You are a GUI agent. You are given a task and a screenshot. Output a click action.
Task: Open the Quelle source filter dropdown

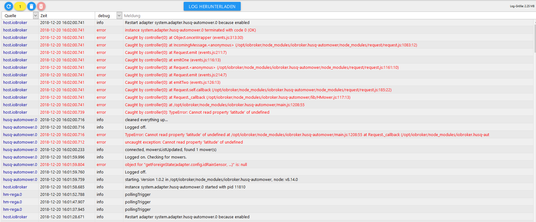point(36,16)
